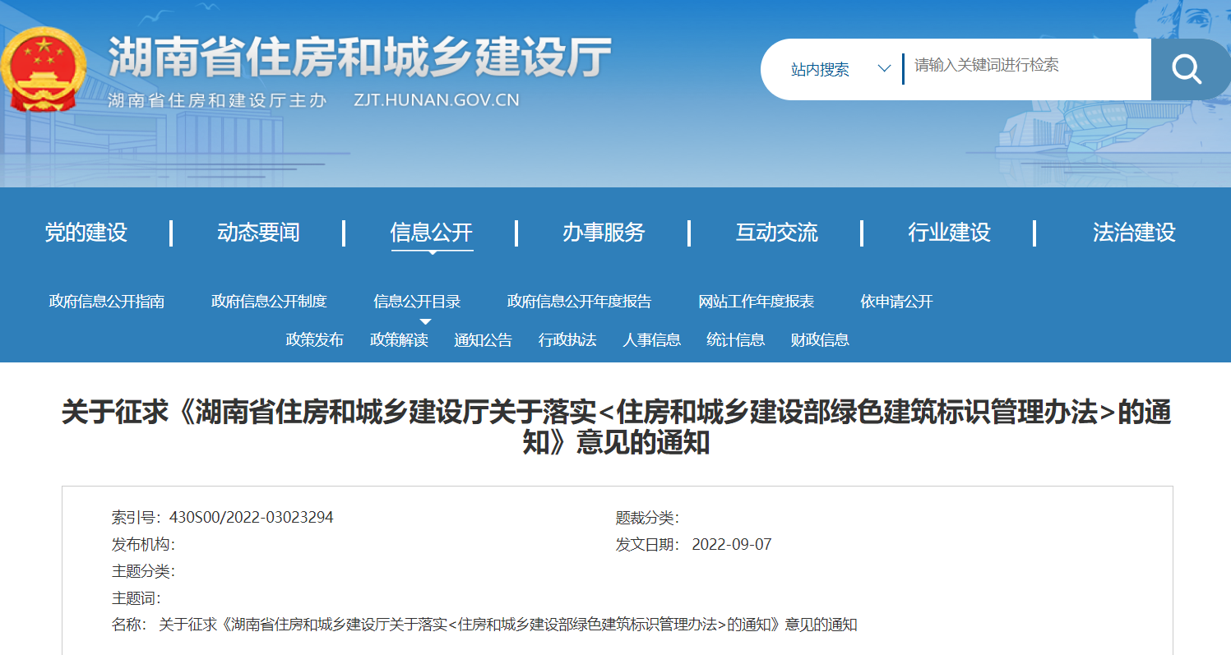Go to 政策解读 page

pos(399,339)
